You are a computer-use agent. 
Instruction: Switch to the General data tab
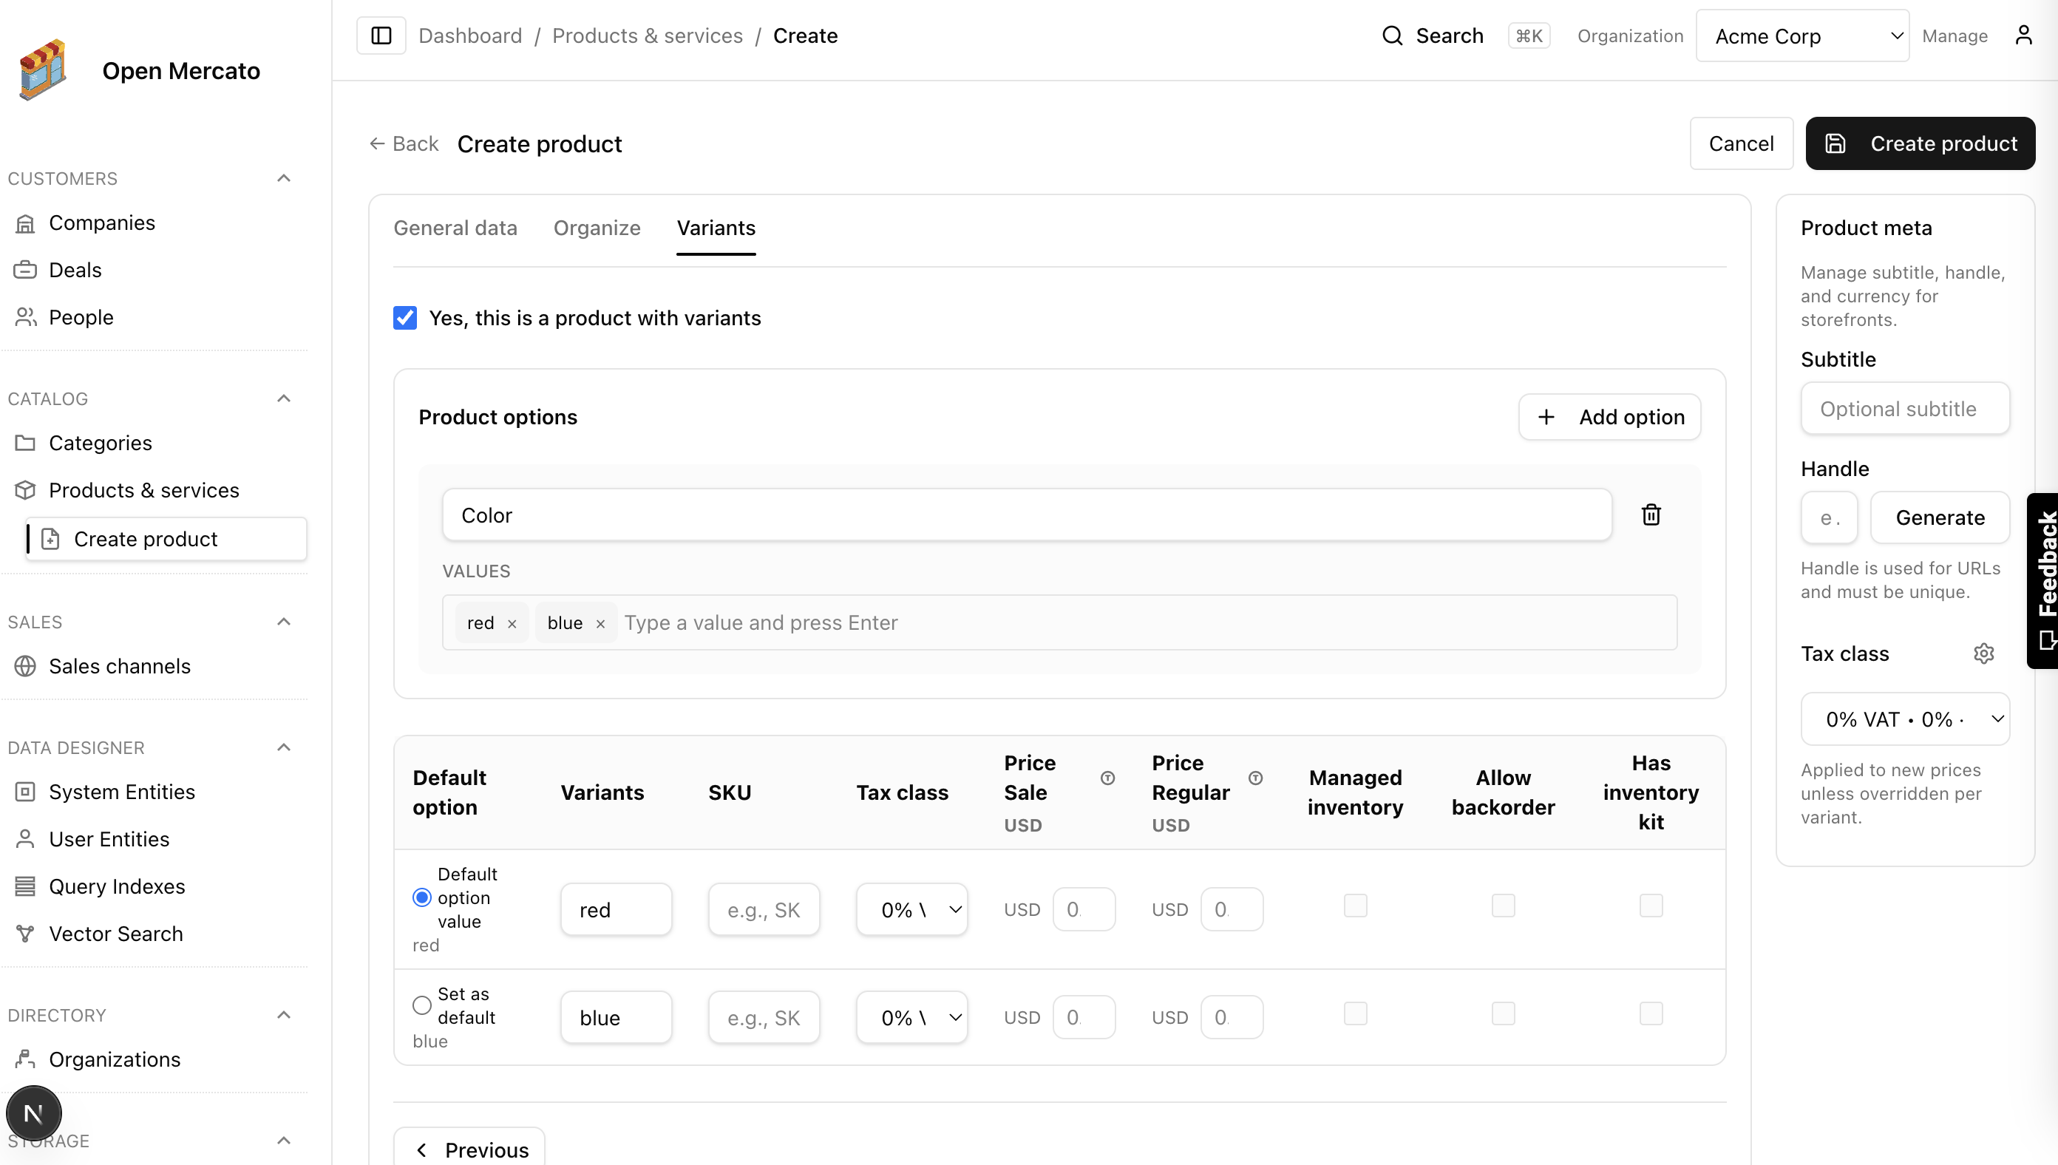[x=455, y=228]
